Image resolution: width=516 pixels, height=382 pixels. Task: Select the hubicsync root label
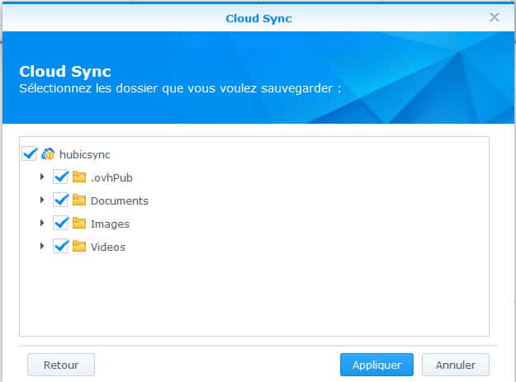(84, 154)
